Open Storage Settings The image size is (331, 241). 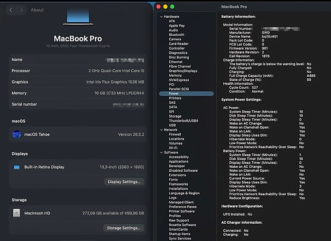(x=124, y=228)
